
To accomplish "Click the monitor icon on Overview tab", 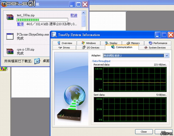I will coord(59,43).
